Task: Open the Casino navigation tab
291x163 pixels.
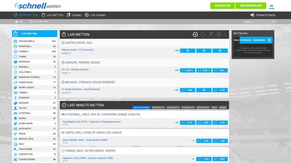Action: (x=74, y=15)
